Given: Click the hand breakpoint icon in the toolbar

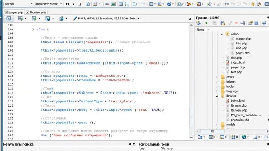Looking at the screenshot, I should 253,4.
